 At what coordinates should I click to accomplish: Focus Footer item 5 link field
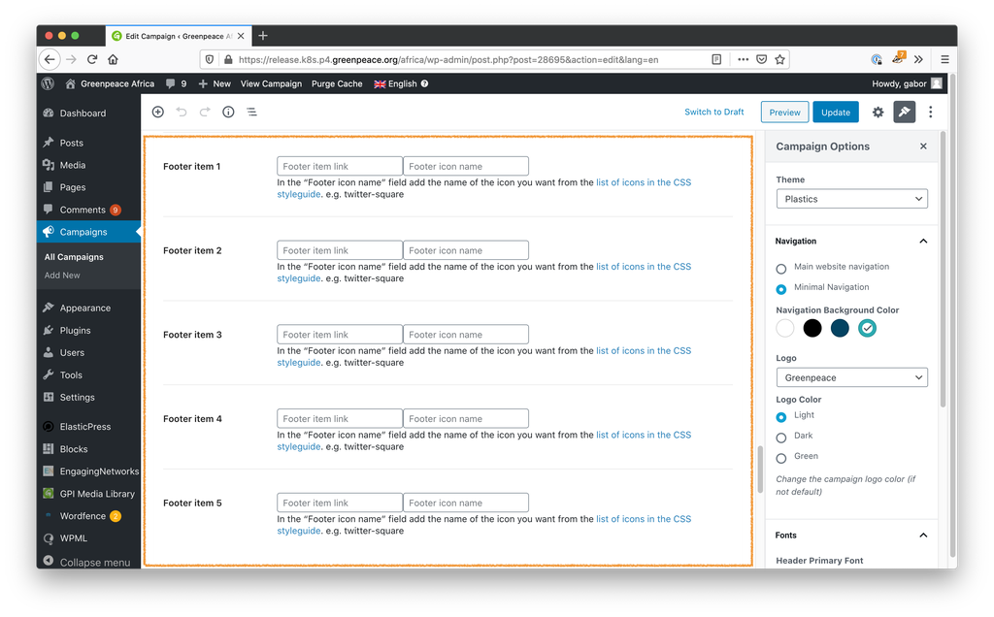point(339,503)
